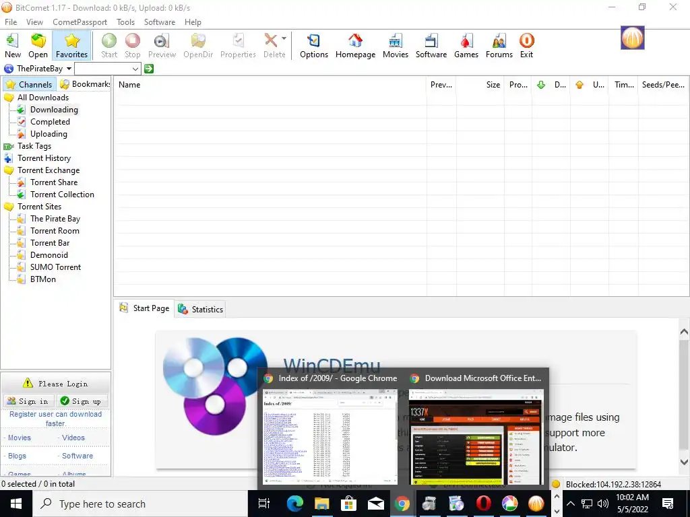This screenshot has width=690, height=517.
Task: Switch to the Statistics tab
Action: [200, 309]
